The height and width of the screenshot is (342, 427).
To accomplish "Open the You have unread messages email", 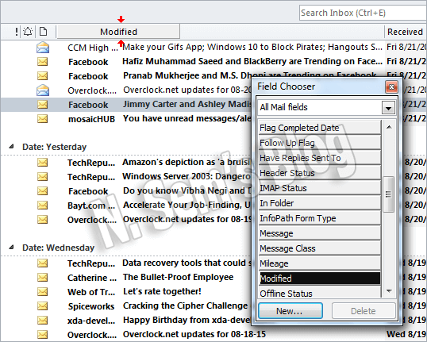I will click(187, 118).
